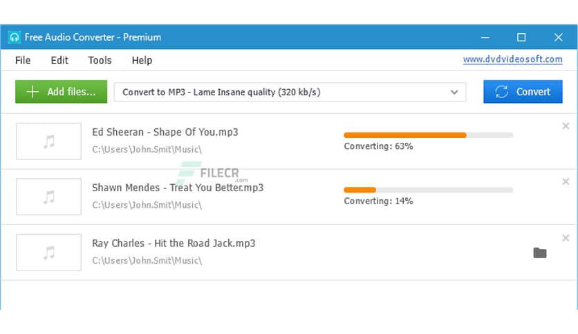Open the Help menu
The image size is (578, 334).
click(142, 60)
